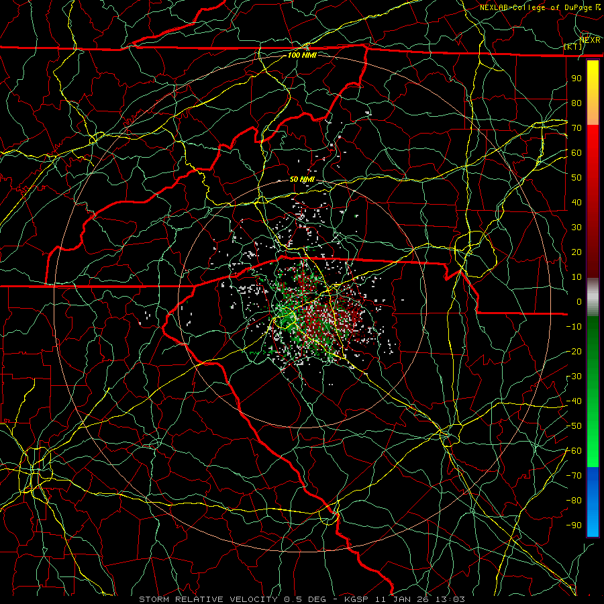Pick the light blue bottom color bar segment
This screenshot has height=604, width=604.
593,522
